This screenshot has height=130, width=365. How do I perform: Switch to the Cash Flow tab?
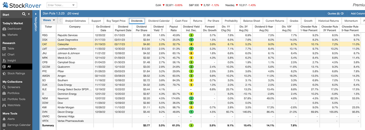(181, 21)
